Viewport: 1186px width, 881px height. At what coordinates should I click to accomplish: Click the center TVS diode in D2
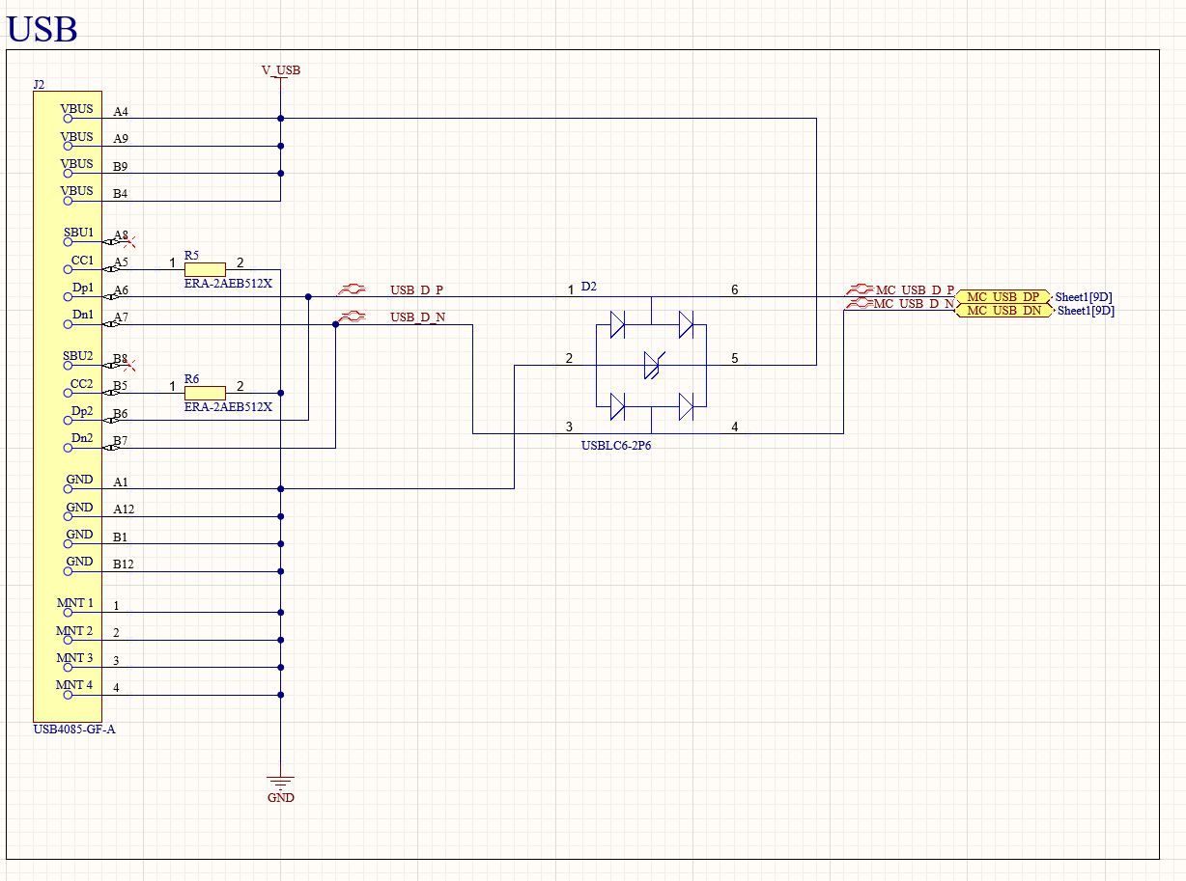pos(652,366)
